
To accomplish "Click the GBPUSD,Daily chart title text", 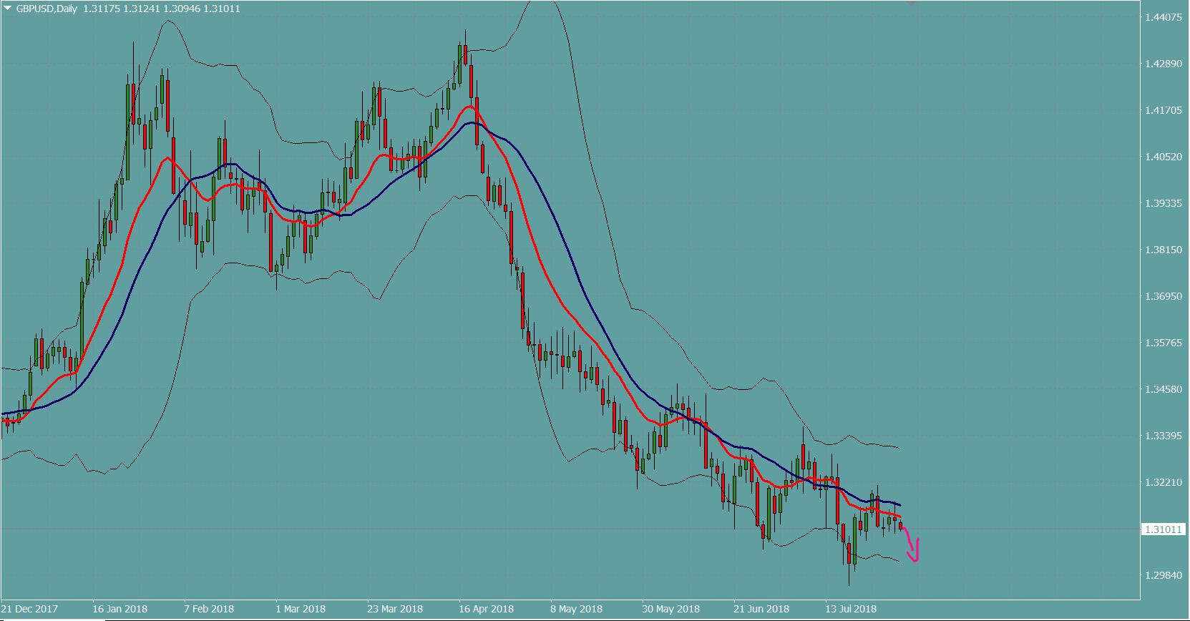I will coord(47,9).
